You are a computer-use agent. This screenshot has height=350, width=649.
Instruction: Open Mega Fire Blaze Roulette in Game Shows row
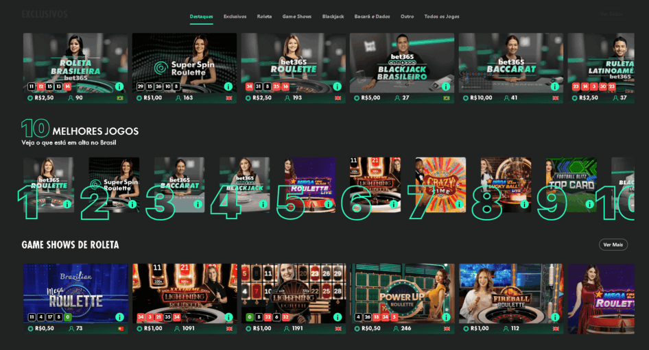tap(601, 299)
